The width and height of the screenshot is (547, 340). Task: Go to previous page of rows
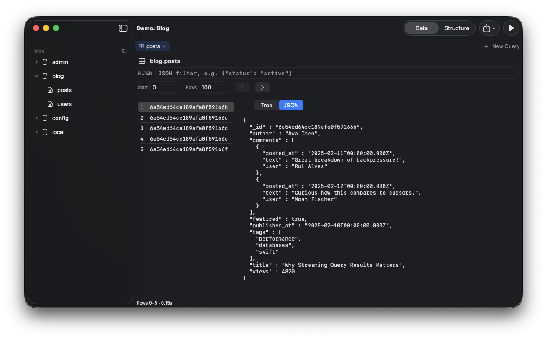click(242, 87)
